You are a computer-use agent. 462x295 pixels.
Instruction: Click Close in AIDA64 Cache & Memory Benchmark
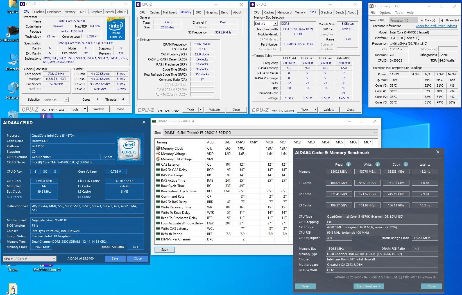tap(431, 286)
